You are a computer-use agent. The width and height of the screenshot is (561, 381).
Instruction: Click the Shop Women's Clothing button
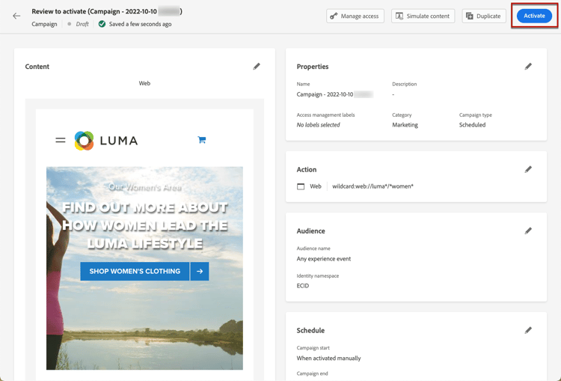click(135, 271)
